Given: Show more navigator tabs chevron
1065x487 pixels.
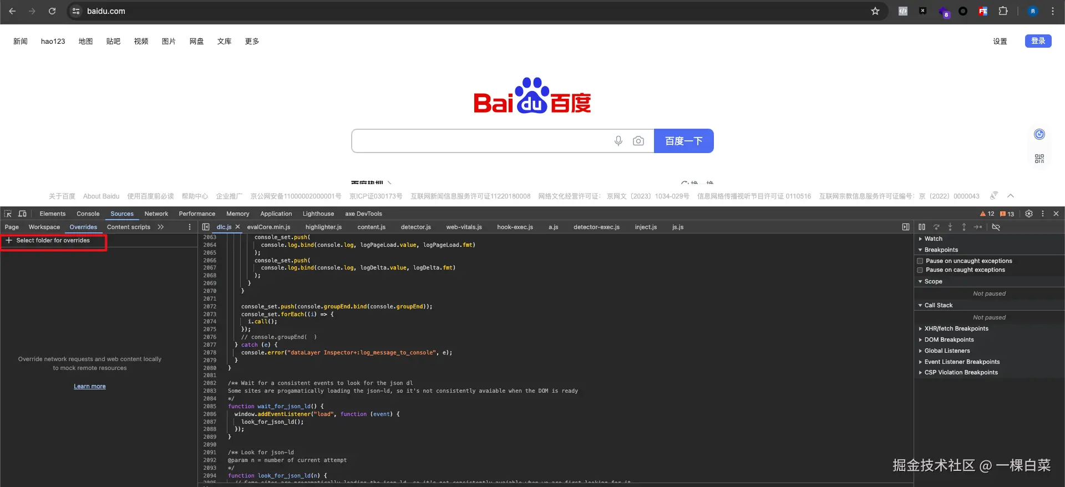Looking at the screenshot, I should click(161, 227).
